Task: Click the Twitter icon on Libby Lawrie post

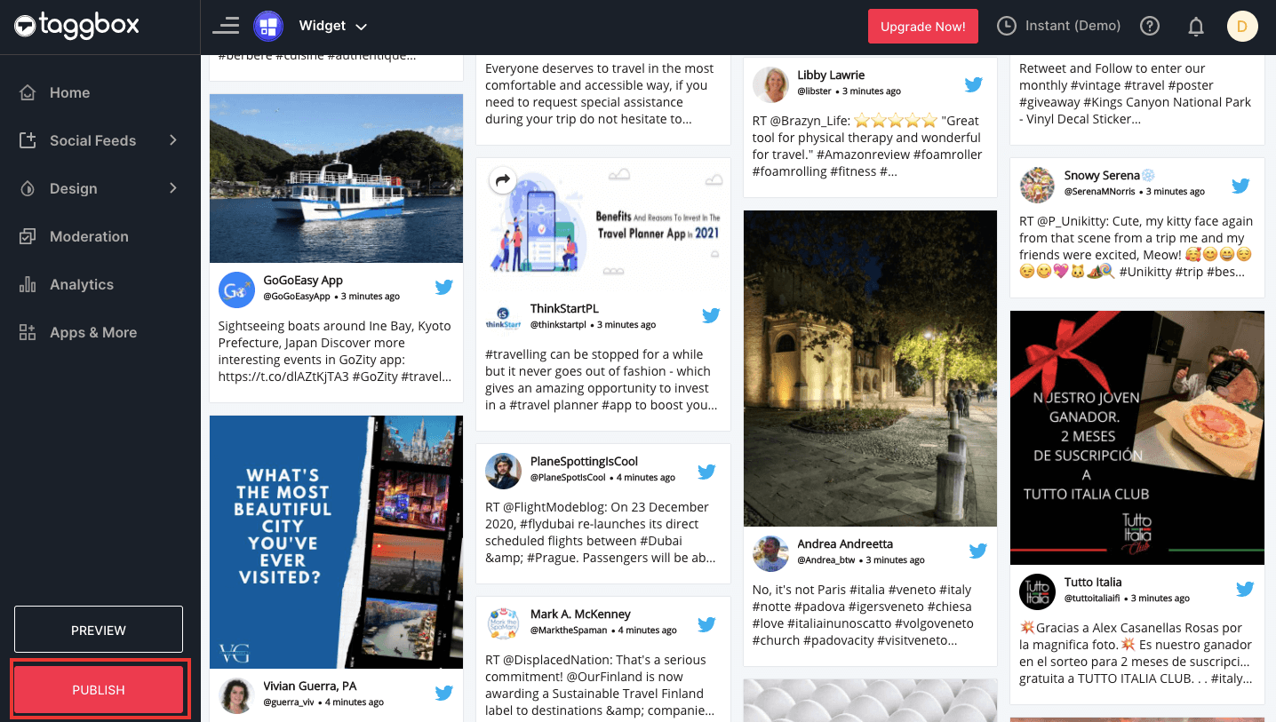Action: [x=974, y=84]
